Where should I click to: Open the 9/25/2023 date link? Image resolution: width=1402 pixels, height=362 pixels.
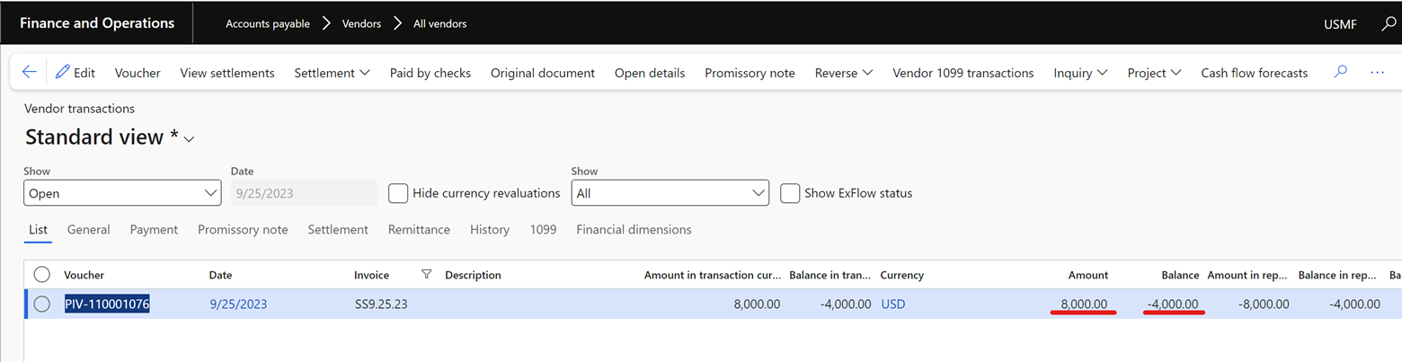pos(238,305)
